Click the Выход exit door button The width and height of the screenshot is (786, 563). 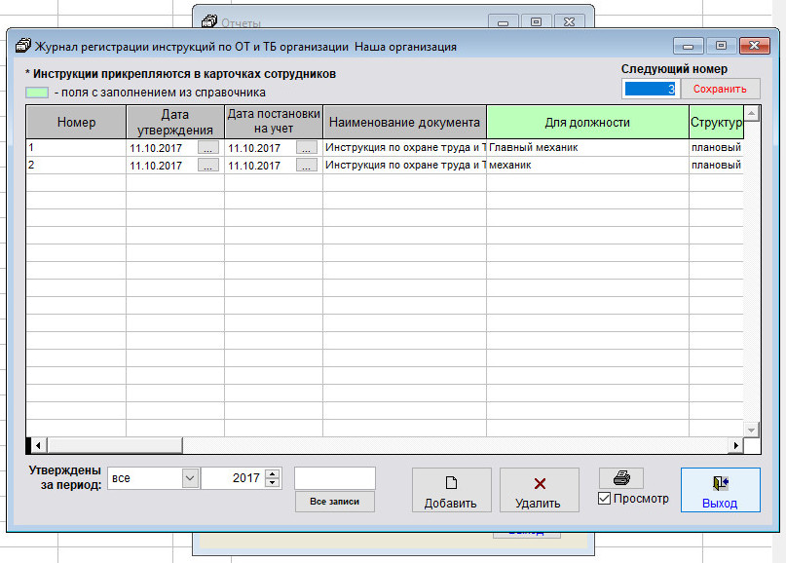pyautogui.click(x=719, y=491)
